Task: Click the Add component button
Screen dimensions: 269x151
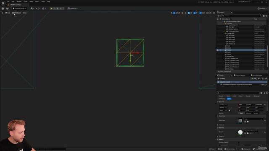Action: 254,78
